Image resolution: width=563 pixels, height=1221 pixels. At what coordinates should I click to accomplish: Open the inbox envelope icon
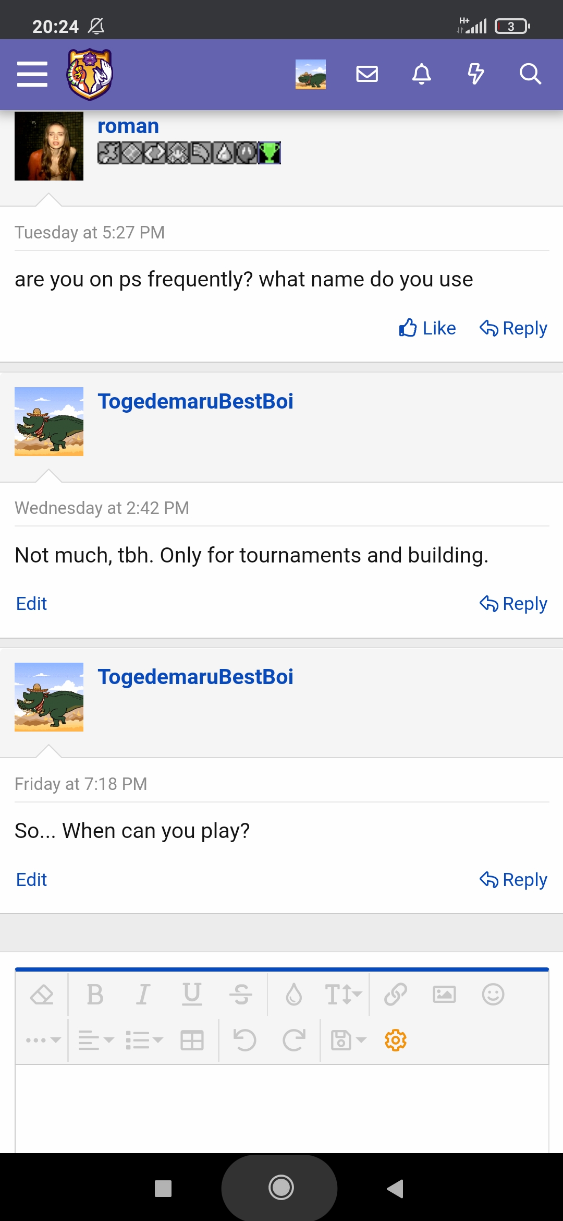[x=367, y=74]
